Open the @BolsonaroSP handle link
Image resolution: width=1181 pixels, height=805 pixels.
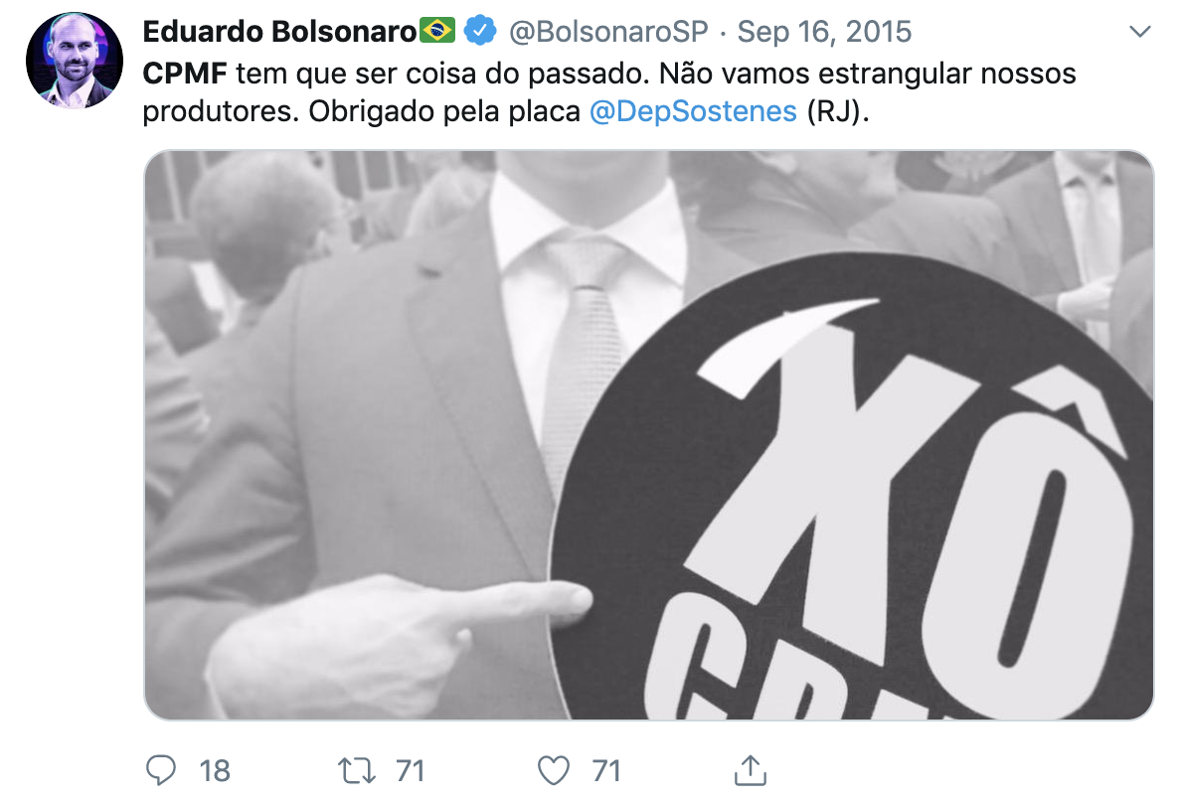point(608,32)
